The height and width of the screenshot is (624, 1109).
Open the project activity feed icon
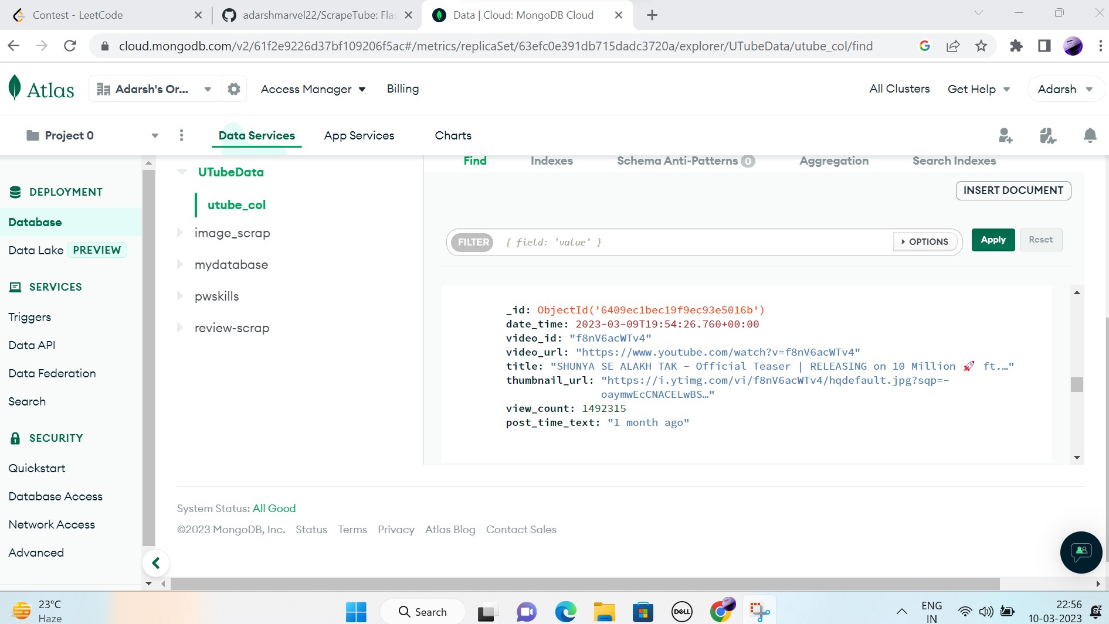[1048, 136]
